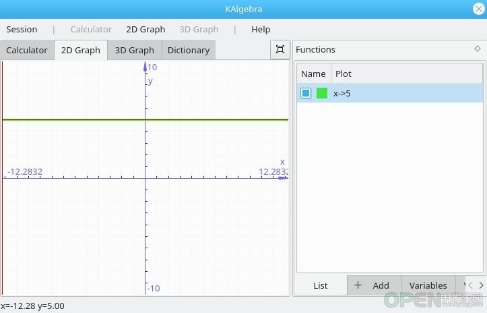The width and height of the screenshot is (487, 313).
Task: Open the Session menu
Action: pos(22,29)
